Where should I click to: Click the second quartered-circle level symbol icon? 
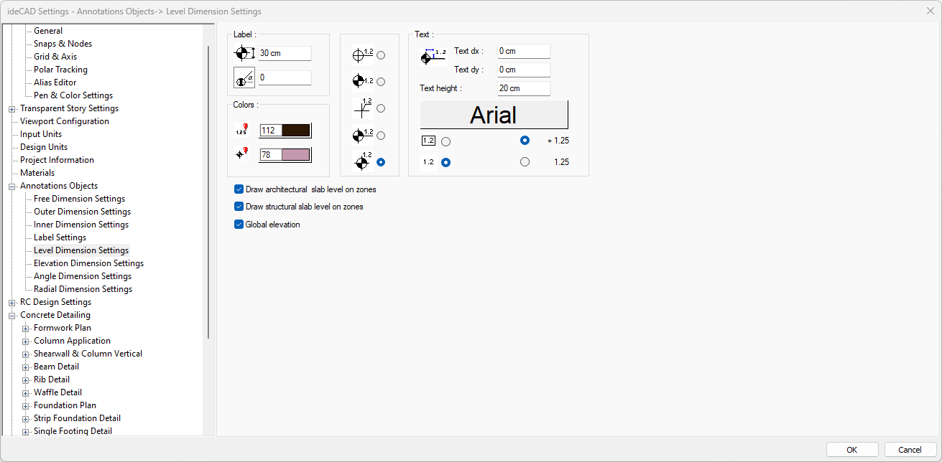(363, 81)
